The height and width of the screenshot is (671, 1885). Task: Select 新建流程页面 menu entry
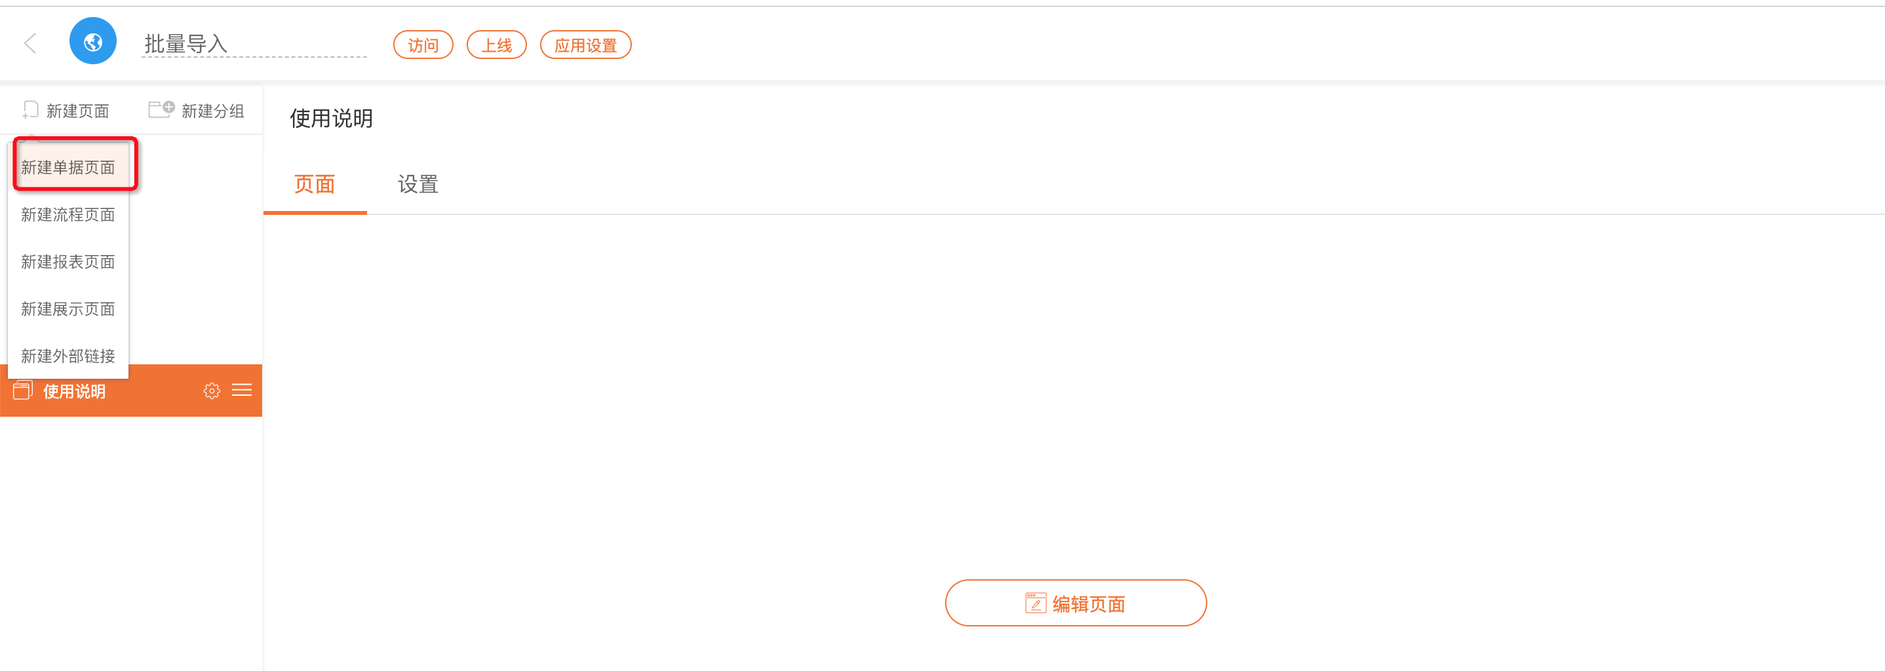(x=68, y=214)
